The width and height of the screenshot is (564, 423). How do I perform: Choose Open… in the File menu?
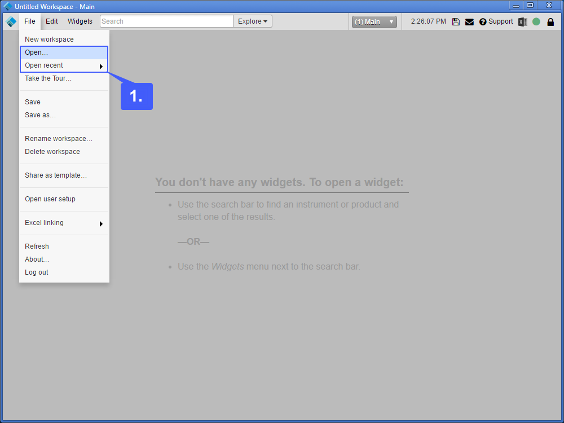(x=64, y=52)
